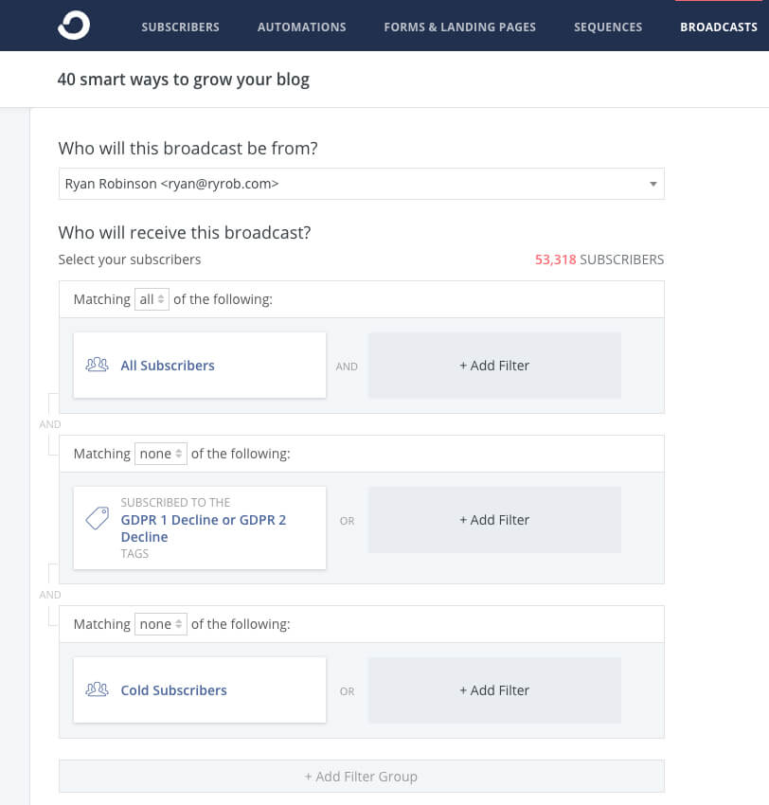Open the FORMS & LANDING PAGES section
Image resolution: width=769 pixels, height=805 pixels.
(459, 27)
